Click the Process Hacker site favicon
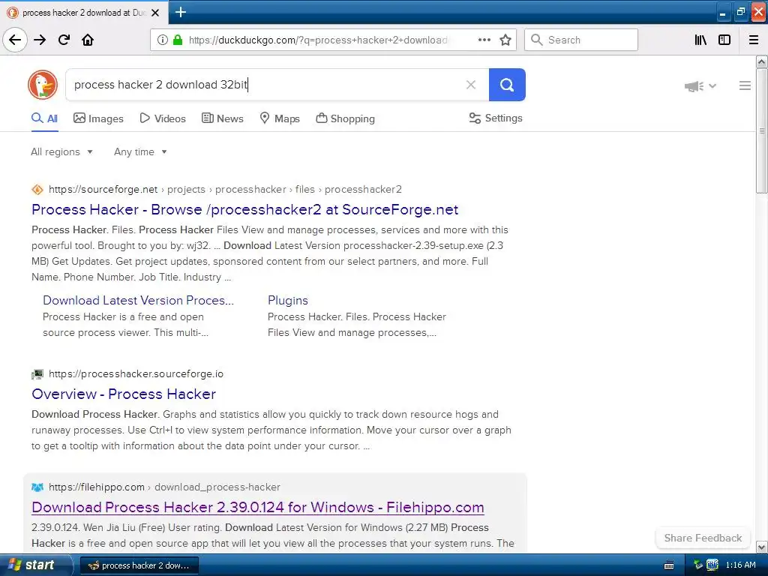 coord(37,374)
